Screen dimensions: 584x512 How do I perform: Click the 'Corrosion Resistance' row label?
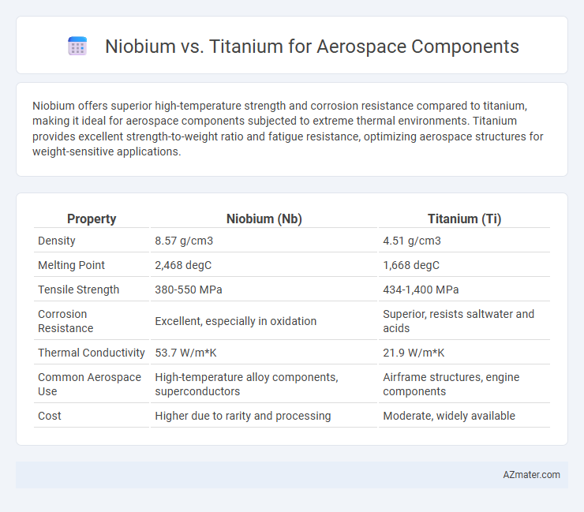66,321
